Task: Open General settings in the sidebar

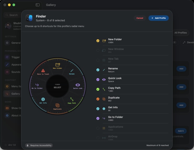Action: click(13, 43)
